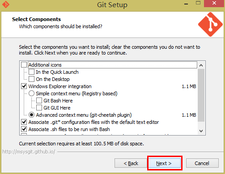This screenshot has height=174, width=225.
Task: Select Simple context menu (Registry based)
Action: [x=31, y=93]
